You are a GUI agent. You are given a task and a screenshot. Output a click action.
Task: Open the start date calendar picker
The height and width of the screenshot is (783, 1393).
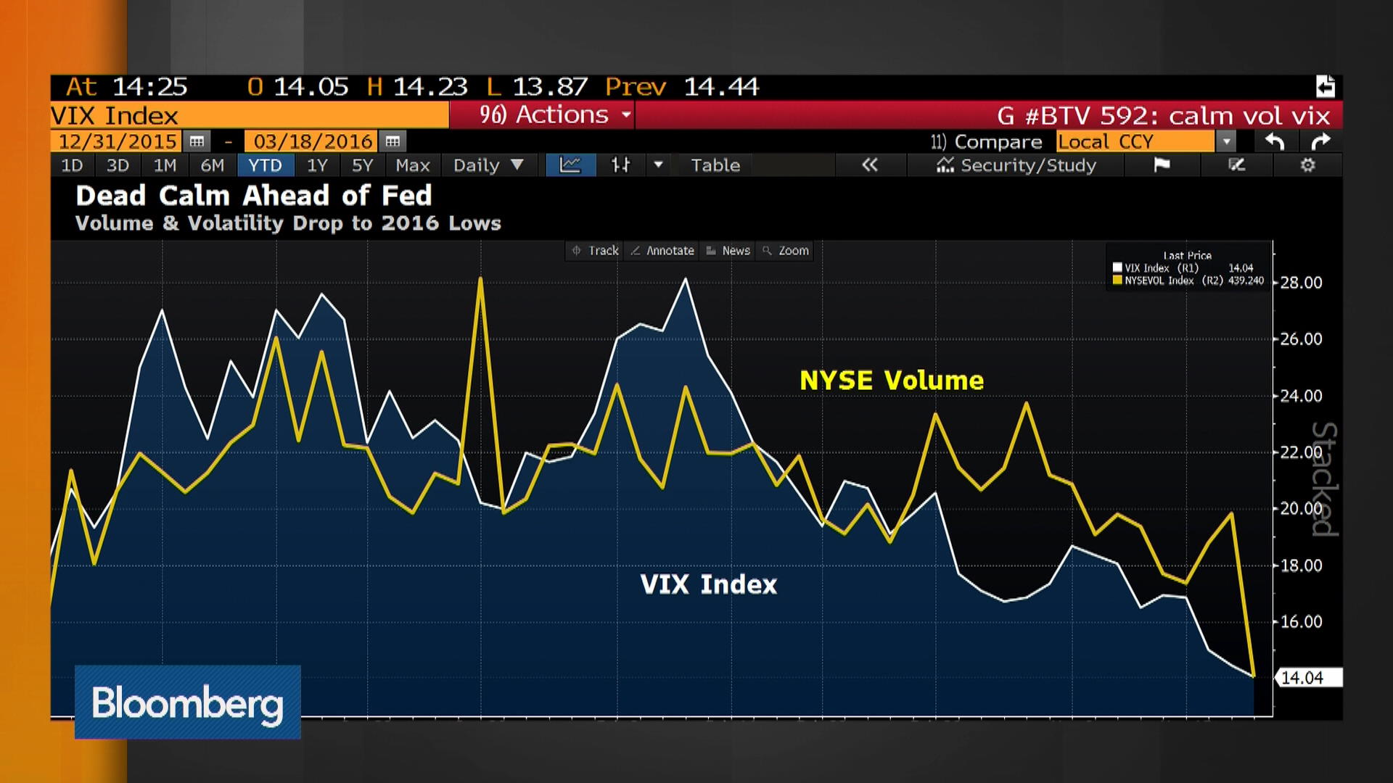(x=196, y=141)
